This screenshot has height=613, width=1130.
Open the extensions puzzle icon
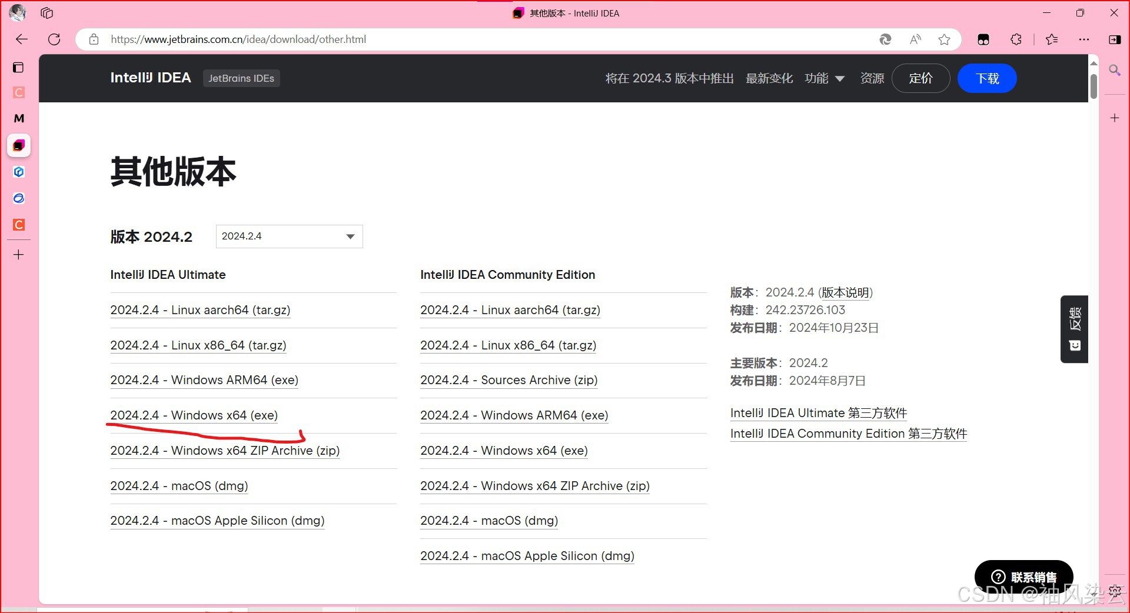[x=1016, y=39]
